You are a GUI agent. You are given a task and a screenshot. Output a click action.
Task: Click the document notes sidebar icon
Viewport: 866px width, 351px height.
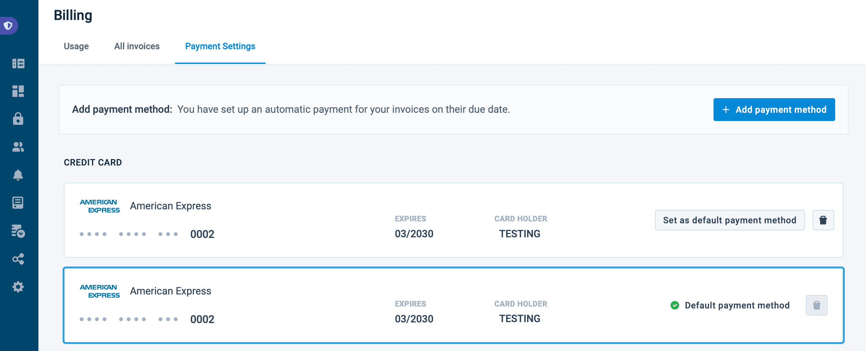(18, 203)
